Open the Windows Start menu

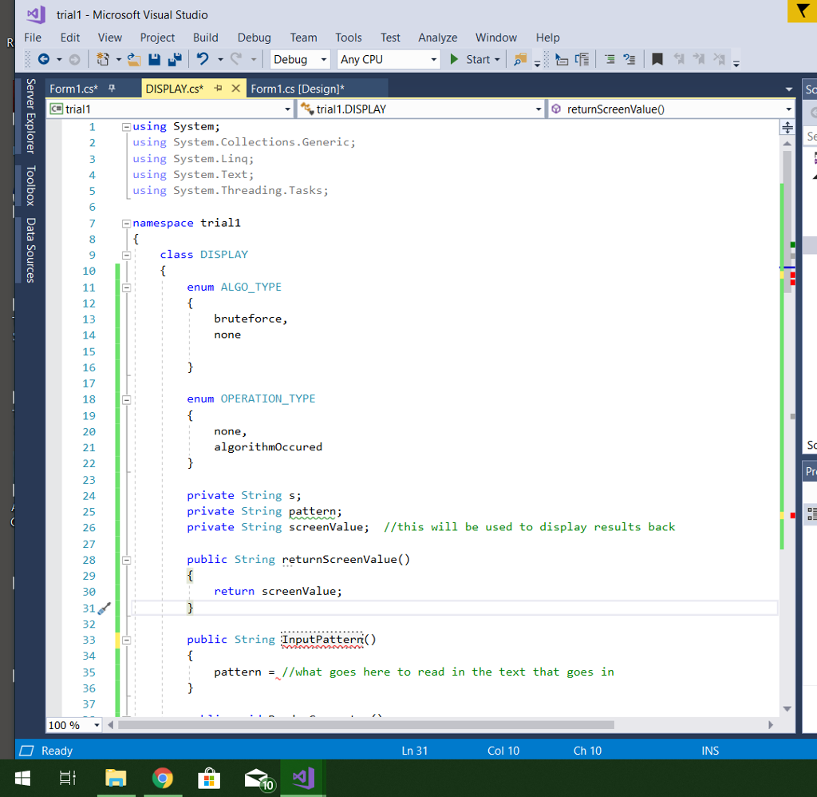pos(22,777)
